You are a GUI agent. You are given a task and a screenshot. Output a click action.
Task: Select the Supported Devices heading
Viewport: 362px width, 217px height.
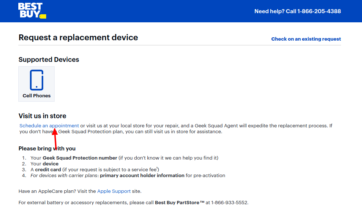pyautogui.click(x=49, y=59)
